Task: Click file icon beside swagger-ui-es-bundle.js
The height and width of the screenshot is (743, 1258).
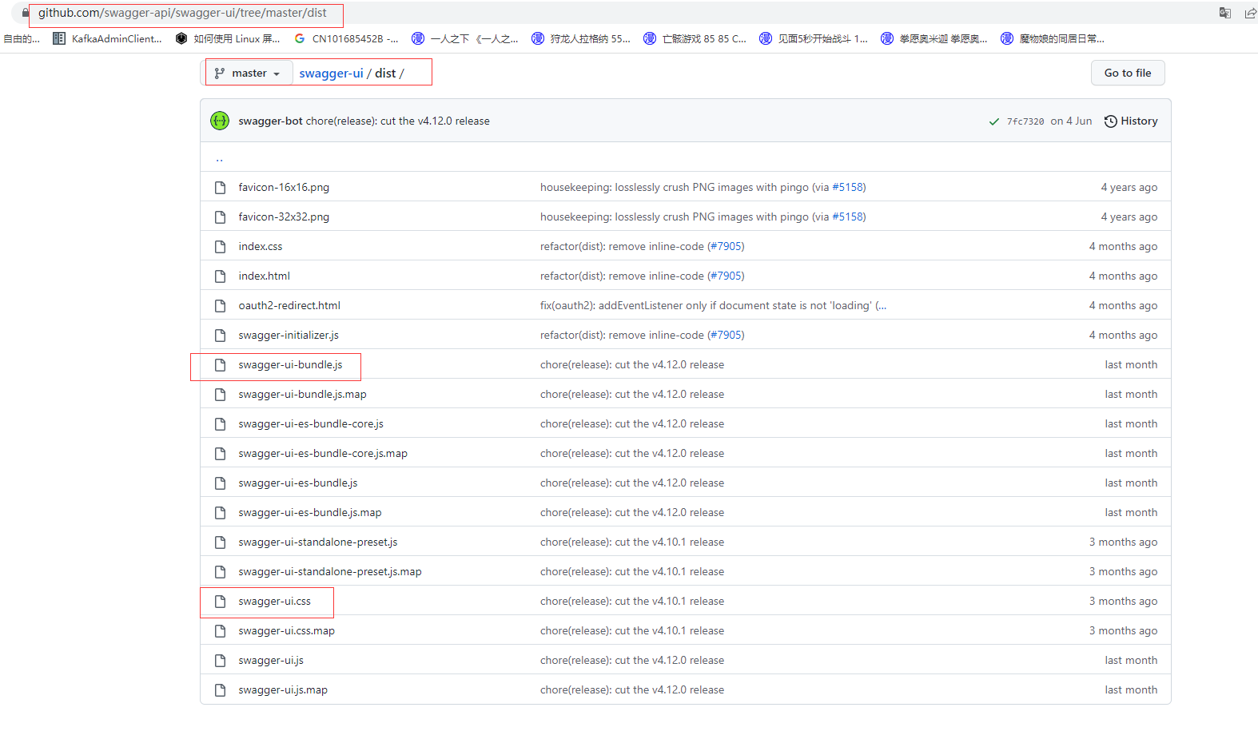Action: (x=220, y=483)
